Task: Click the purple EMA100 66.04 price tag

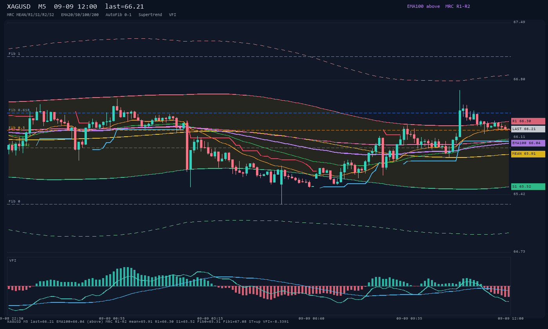Action: (528, 143)
